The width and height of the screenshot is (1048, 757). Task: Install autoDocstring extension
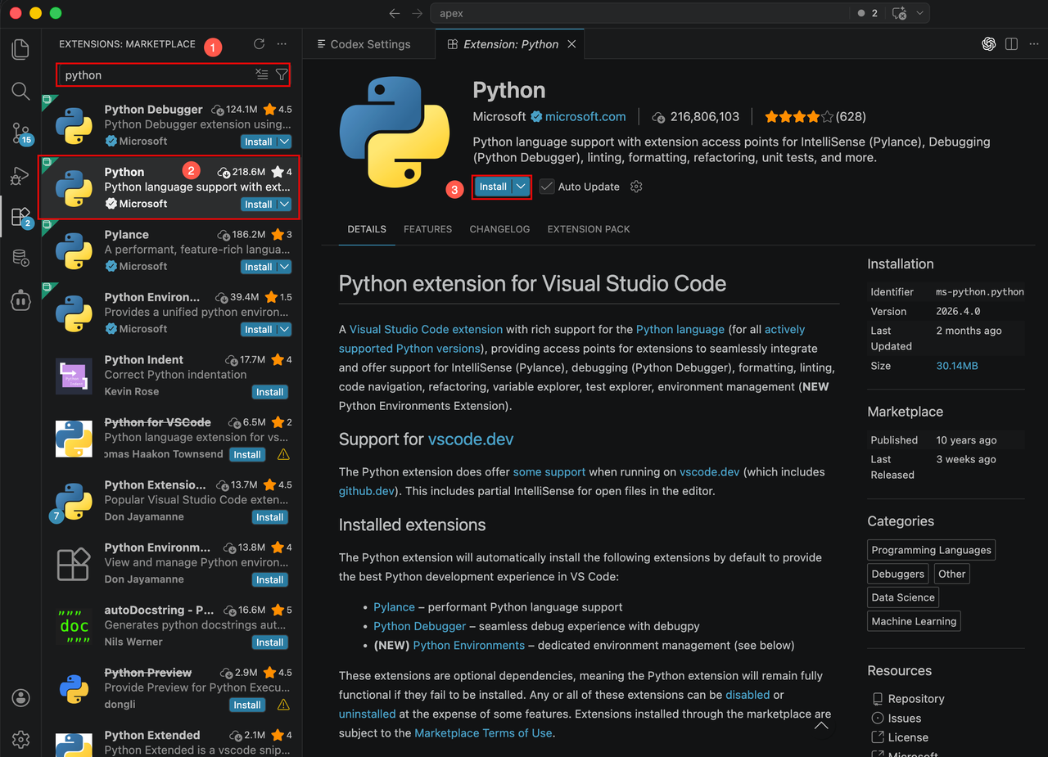269,642
